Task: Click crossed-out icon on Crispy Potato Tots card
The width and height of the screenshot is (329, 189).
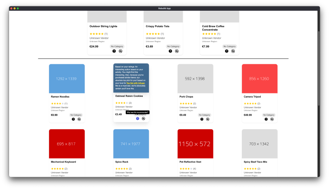Action: coord(176,51)
